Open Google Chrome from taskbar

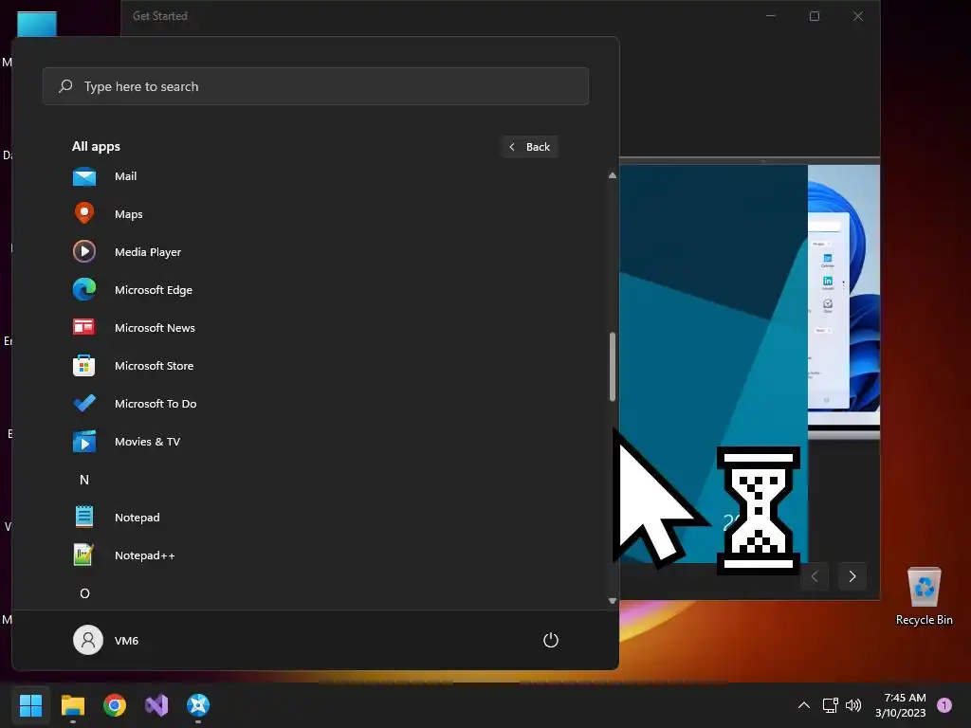(115, 704)
